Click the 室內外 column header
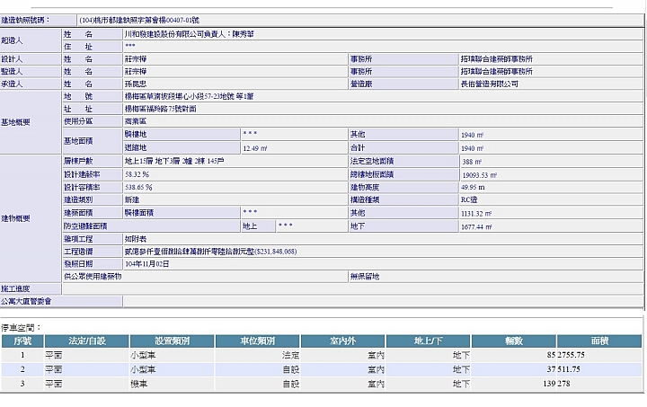The image size is (647, 407). click(343, 341)
